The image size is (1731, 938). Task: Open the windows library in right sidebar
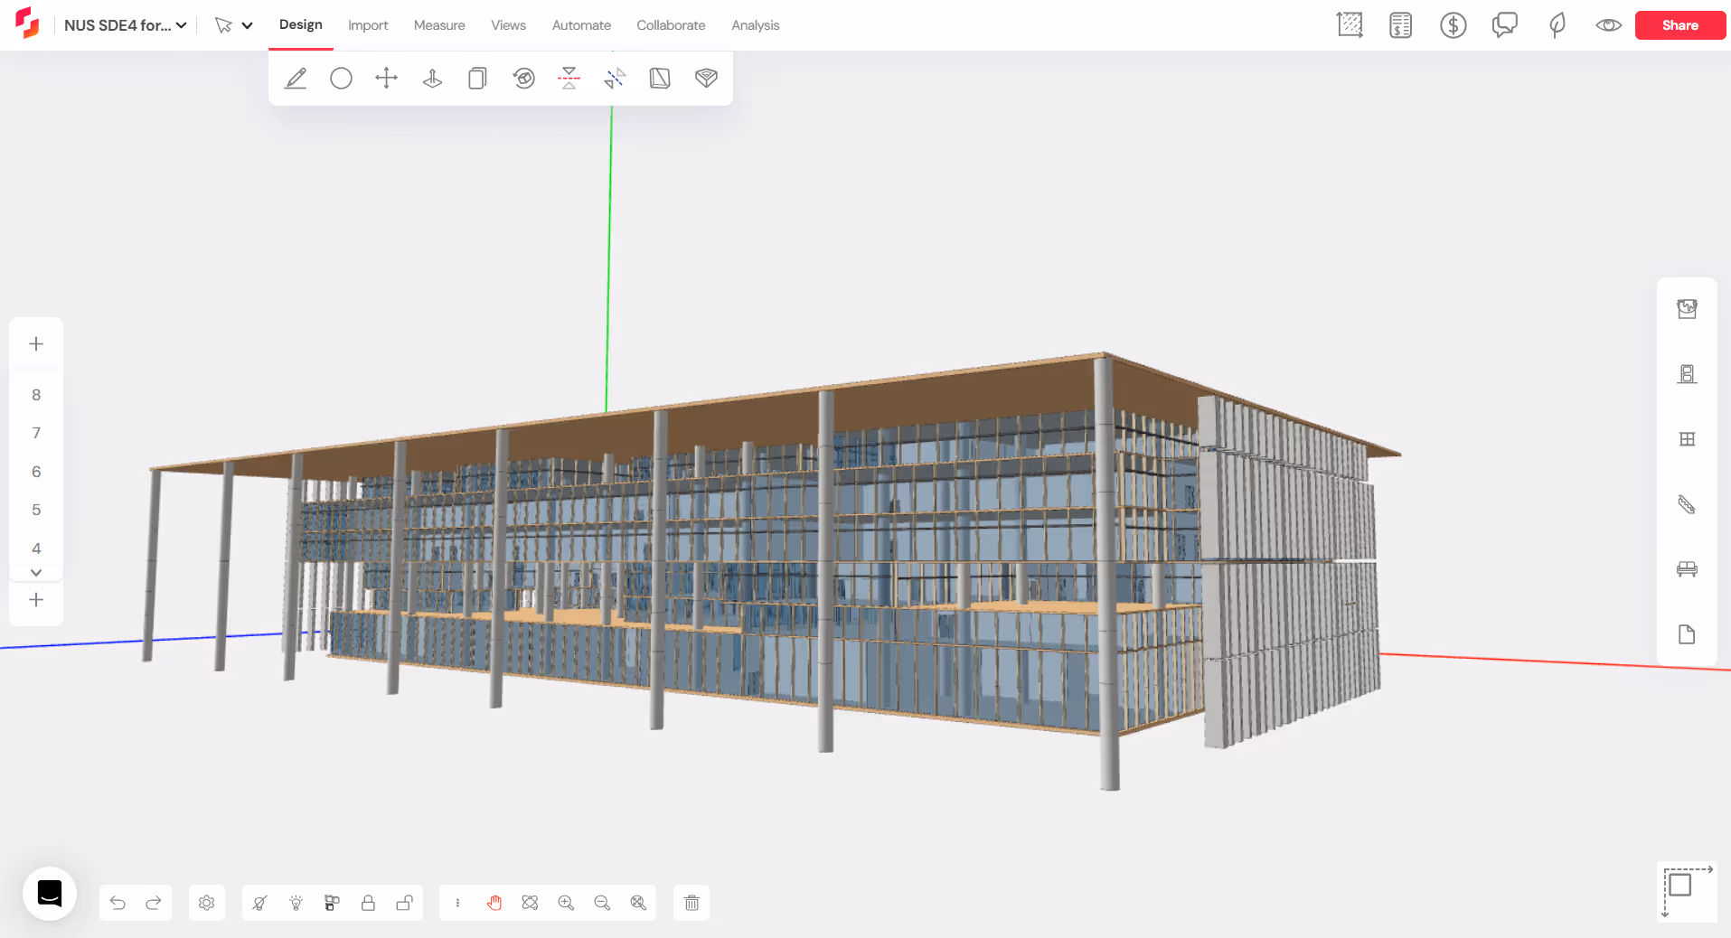(x=1687, y=439)
